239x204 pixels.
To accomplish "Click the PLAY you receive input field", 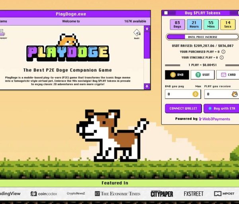I will point(221,94).
